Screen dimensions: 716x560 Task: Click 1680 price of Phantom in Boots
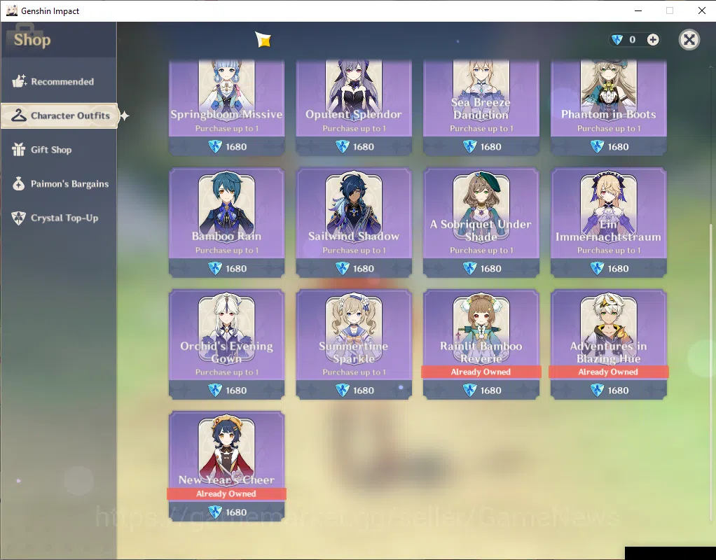[x=619, y=146]
